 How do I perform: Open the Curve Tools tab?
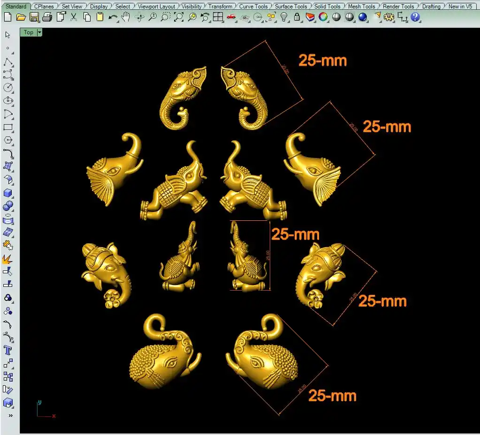click(253, 7)
